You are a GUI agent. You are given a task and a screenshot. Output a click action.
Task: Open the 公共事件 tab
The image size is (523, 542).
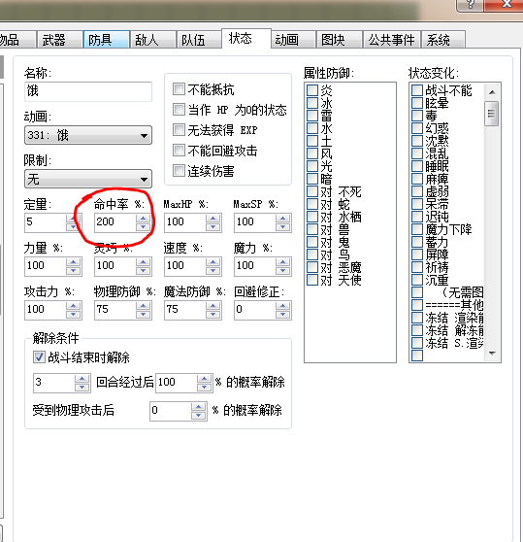pos(391,40)
